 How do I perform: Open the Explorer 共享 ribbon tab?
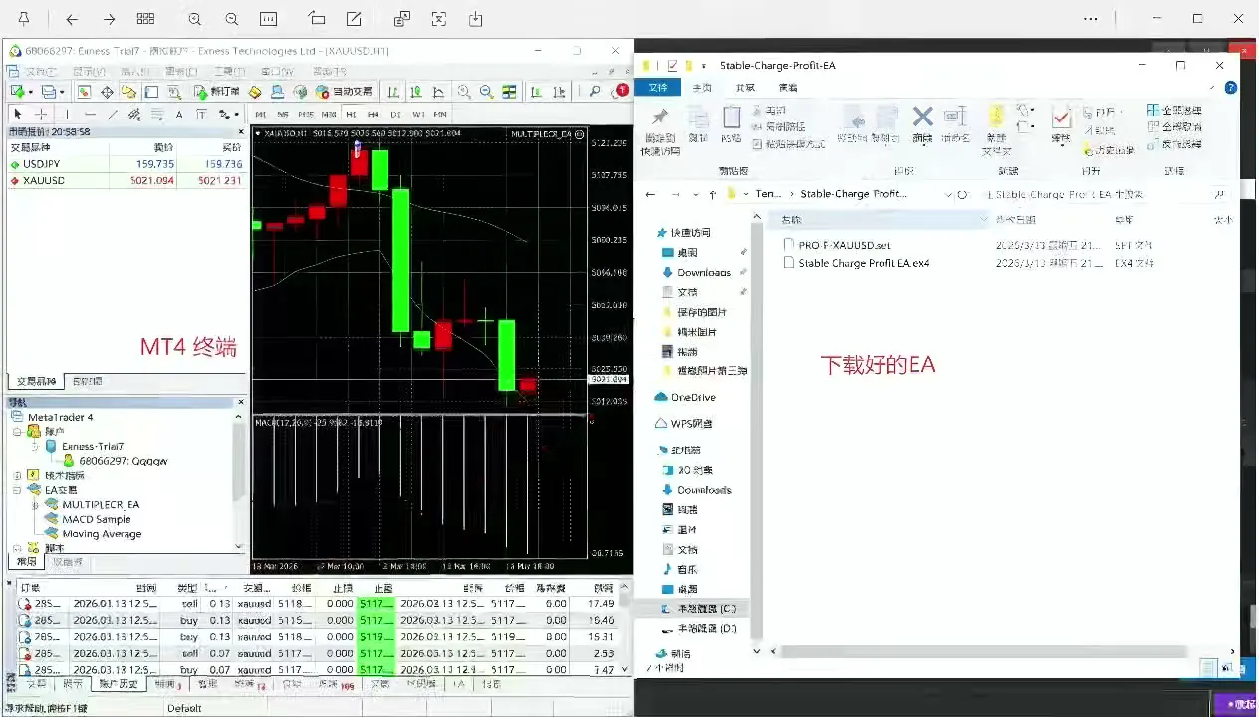point(745,88)
